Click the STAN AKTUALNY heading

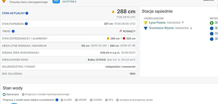click(x=13, y=13)
